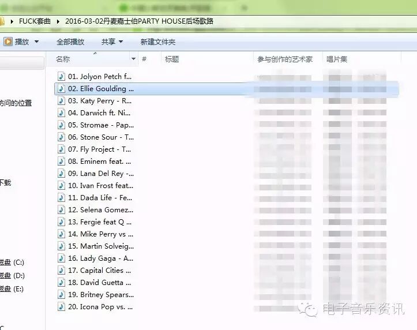417x330 pixels.
Task: Click the music file icon for 02. Ellie Goulding
Action: [62, 88]
